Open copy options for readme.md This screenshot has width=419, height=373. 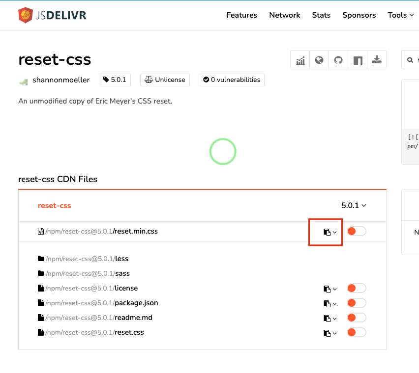click(330, 319)
